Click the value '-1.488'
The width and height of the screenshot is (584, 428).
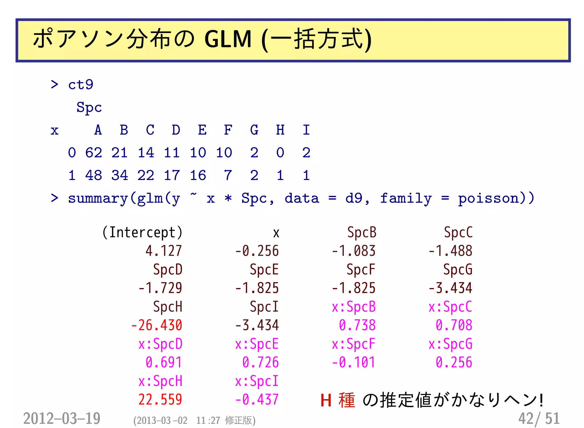(x=450, y=251)
